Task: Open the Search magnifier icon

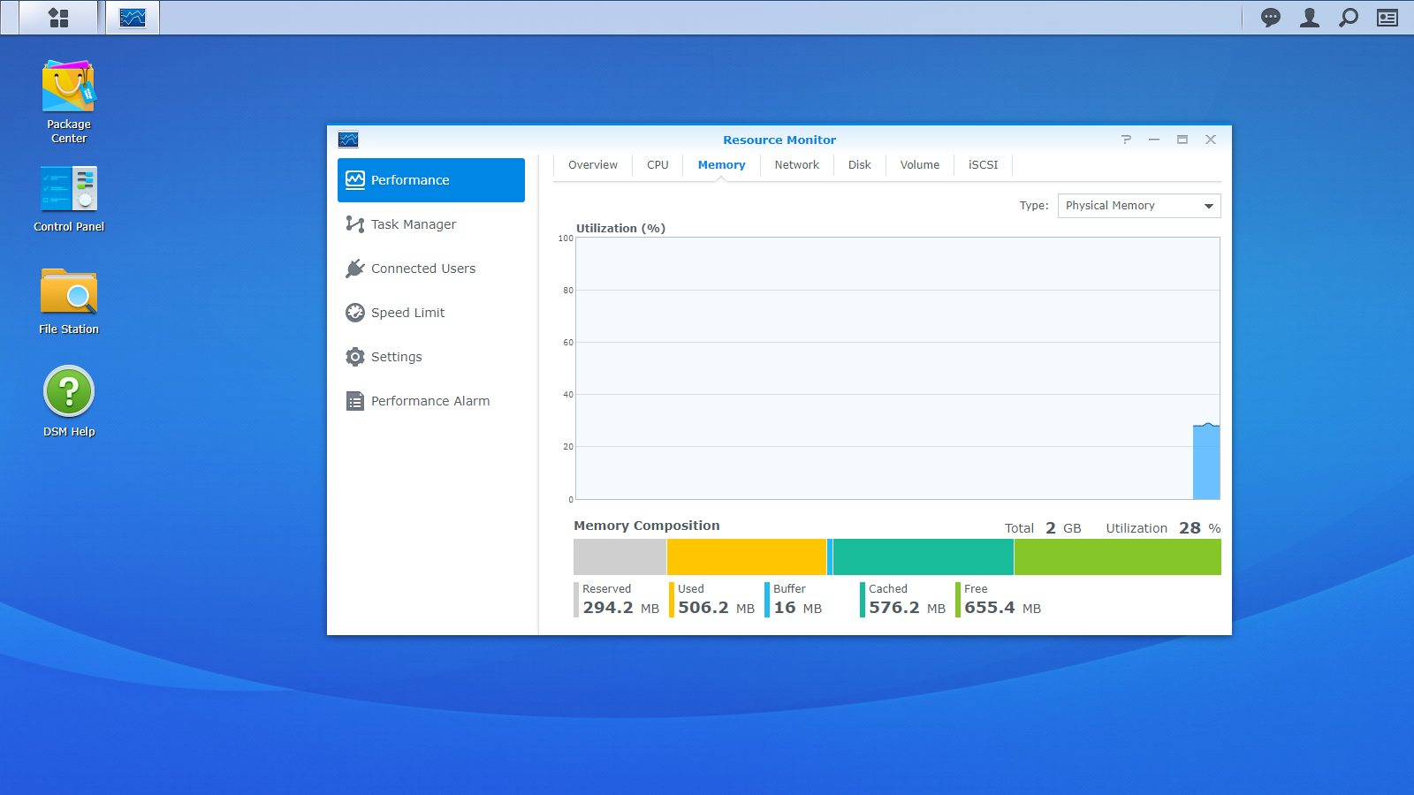Action: coord(1349,18)
